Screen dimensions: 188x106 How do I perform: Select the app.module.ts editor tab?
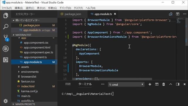tap(103, 14)
